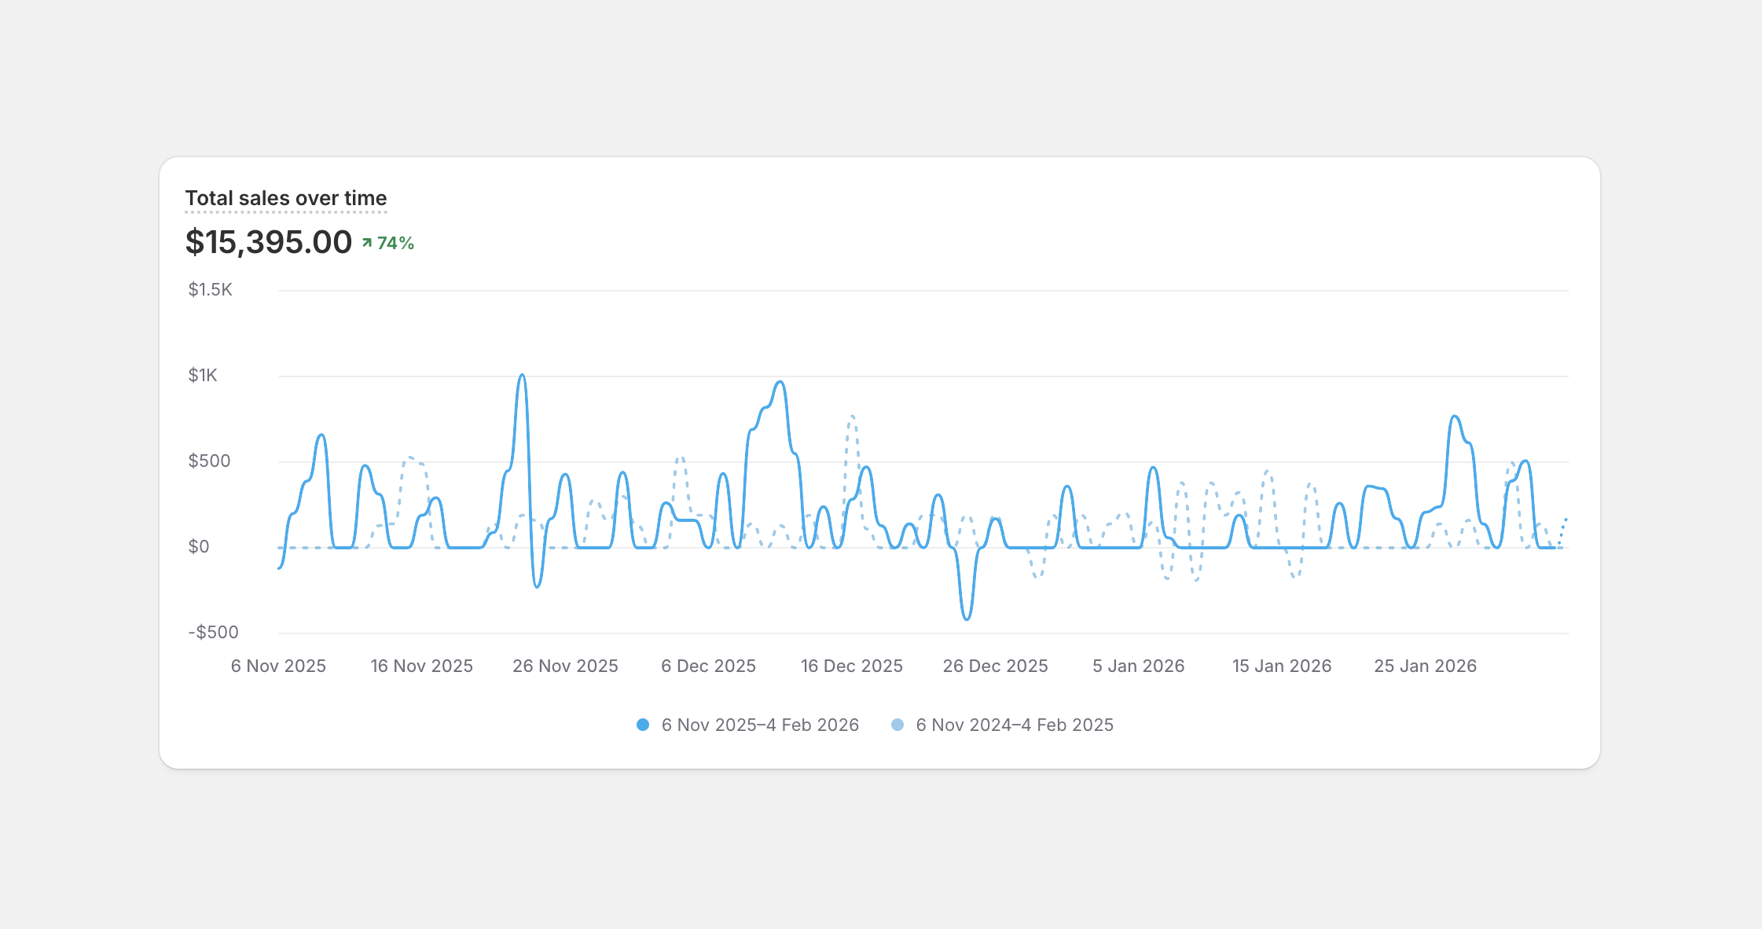
Task: Click the 6 Dec 2025 axis label
Action: (x=708, y=666)
